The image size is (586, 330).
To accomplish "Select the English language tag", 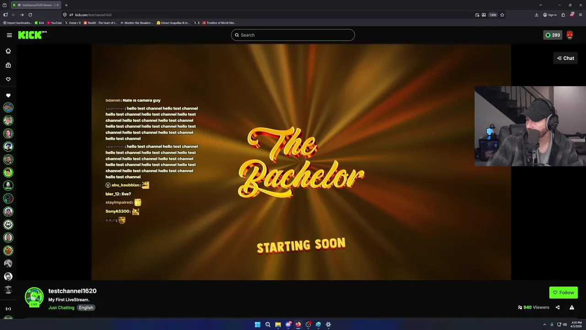I will pyautogui.click(x=86, y=308).
